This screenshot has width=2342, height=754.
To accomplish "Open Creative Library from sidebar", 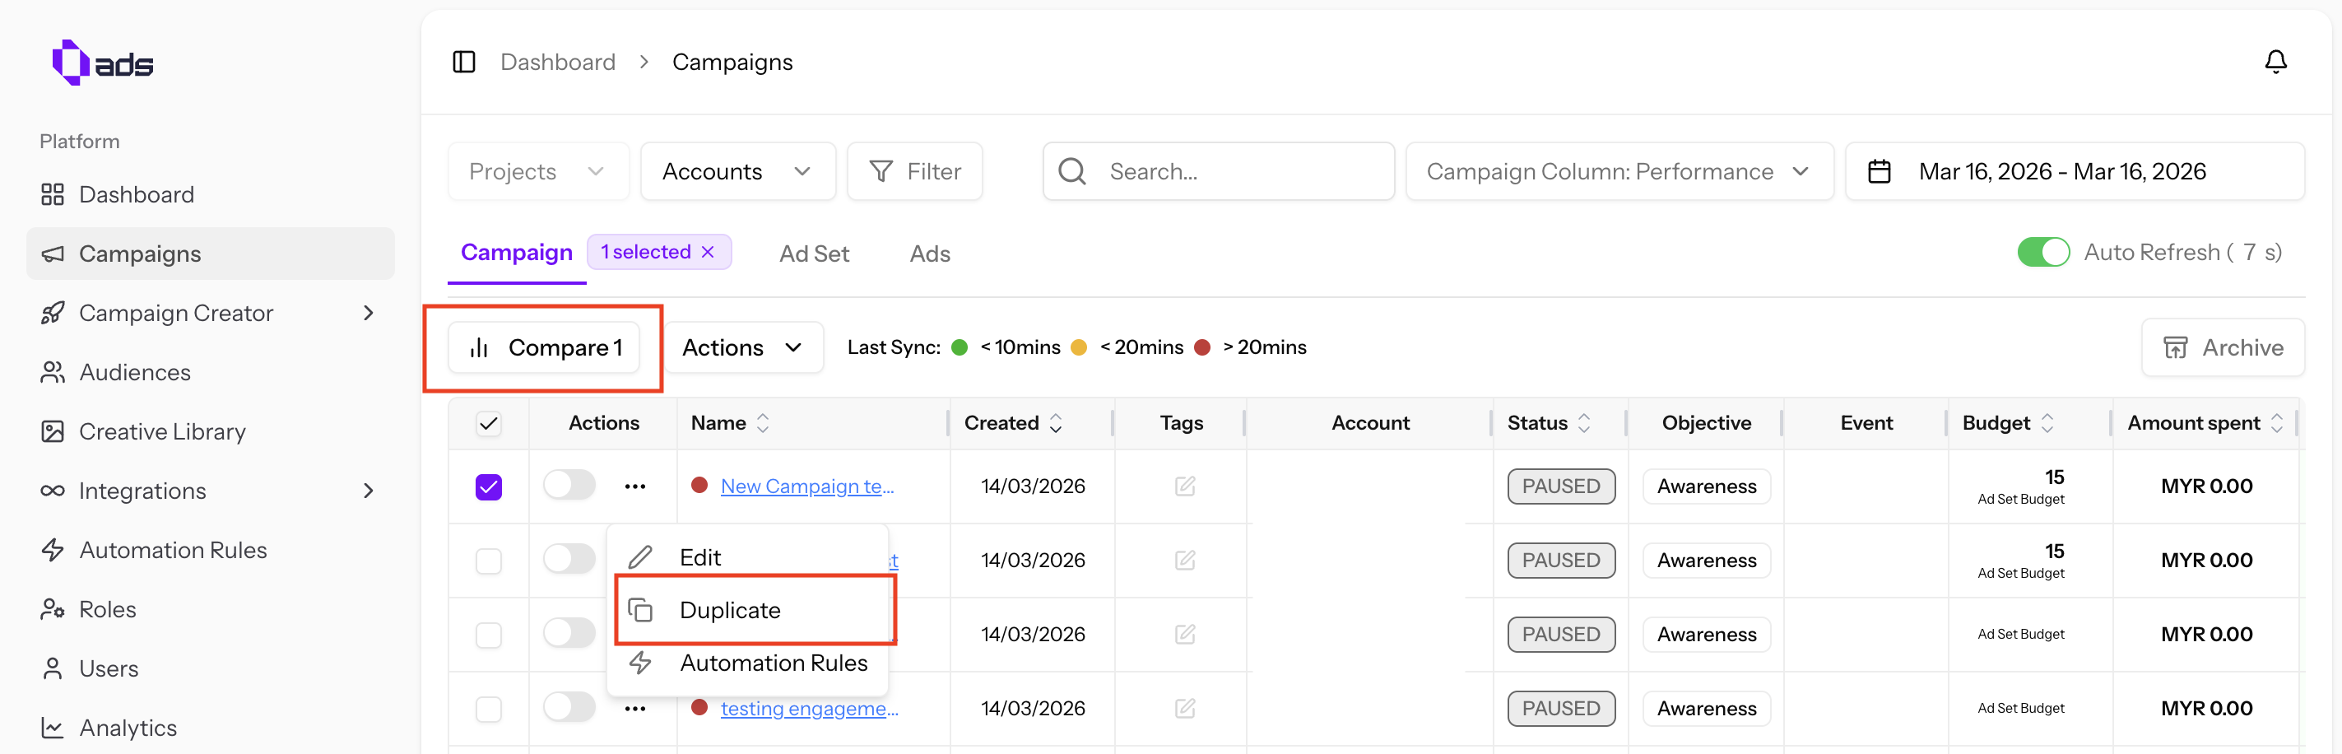I will 162,431.
